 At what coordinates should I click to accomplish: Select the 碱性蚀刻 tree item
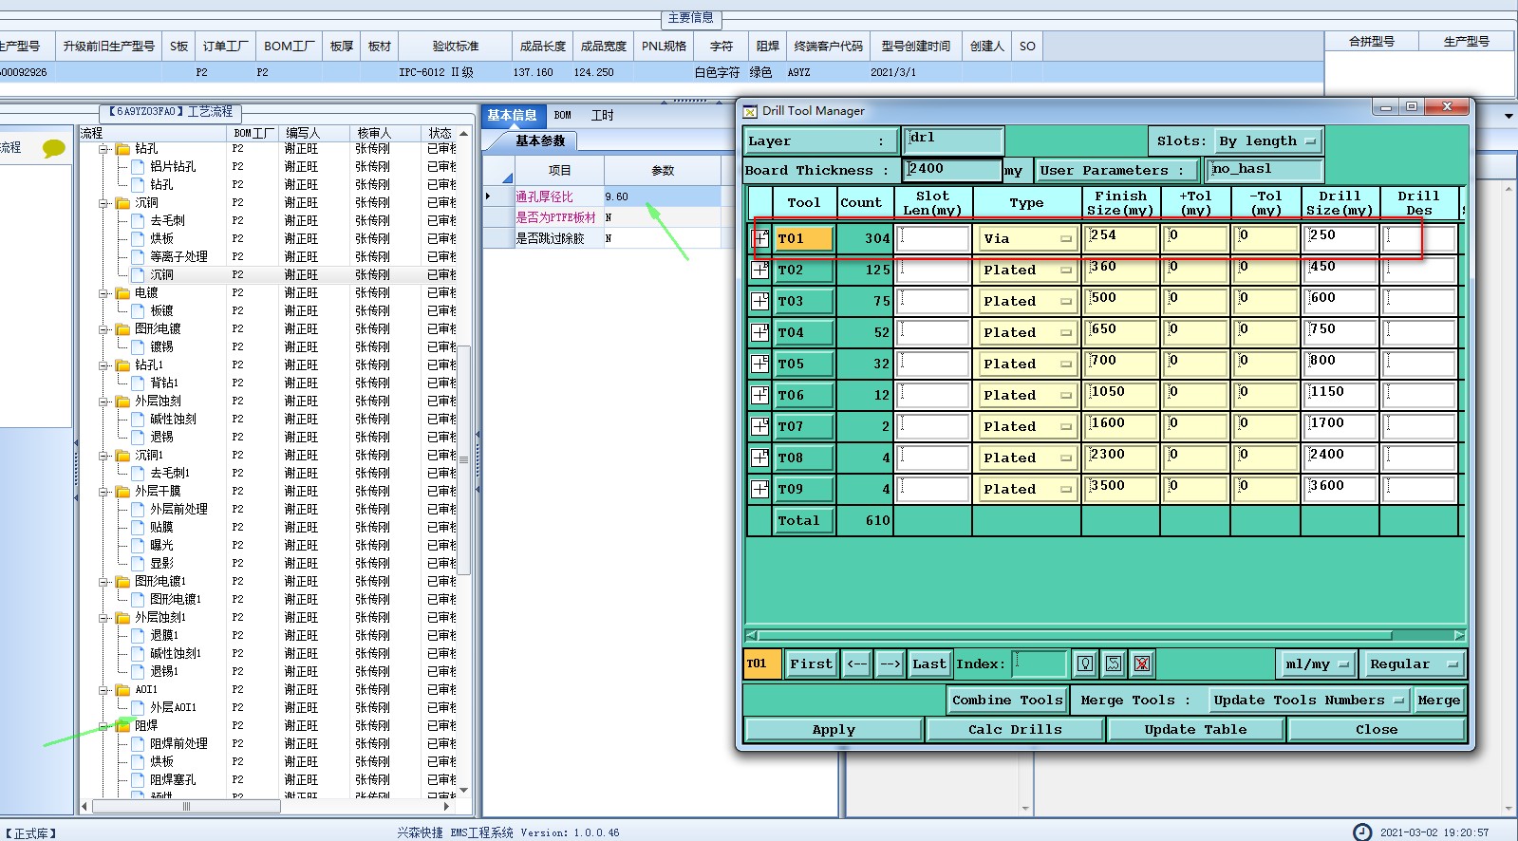[x=173, y=420]
